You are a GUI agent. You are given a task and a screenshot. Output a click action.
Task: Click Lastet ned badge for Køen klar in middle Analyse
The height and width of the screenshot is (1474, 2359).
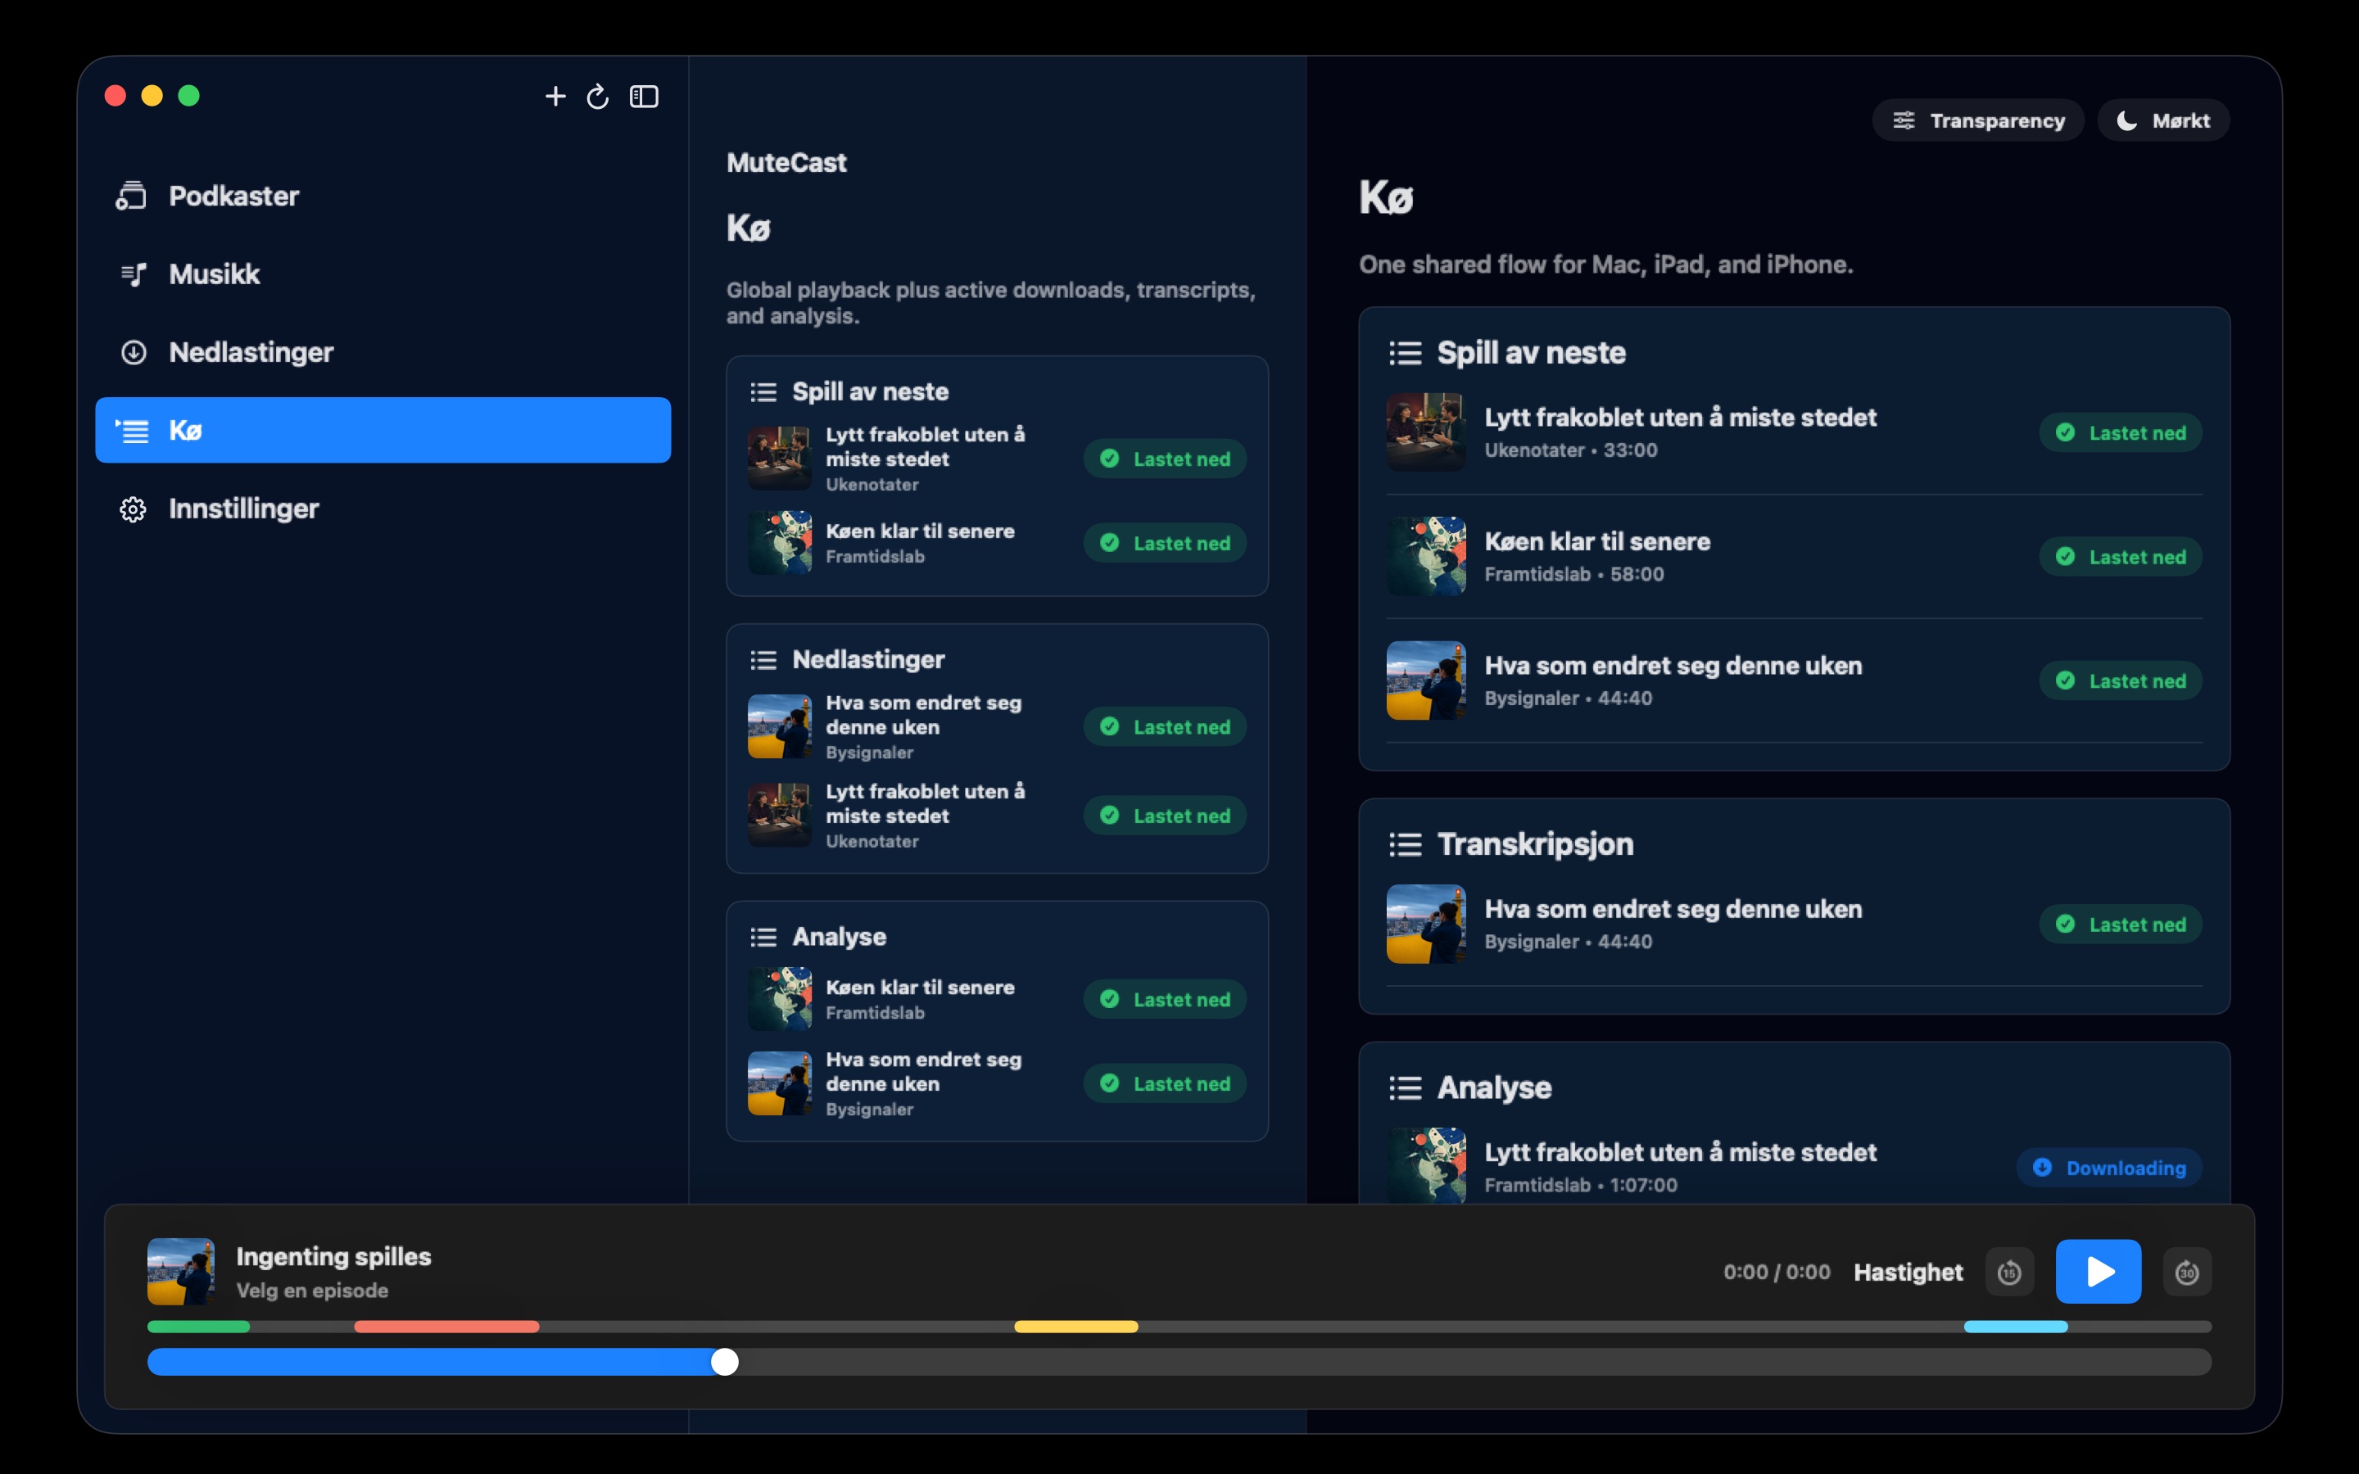tap(1165, 999)
